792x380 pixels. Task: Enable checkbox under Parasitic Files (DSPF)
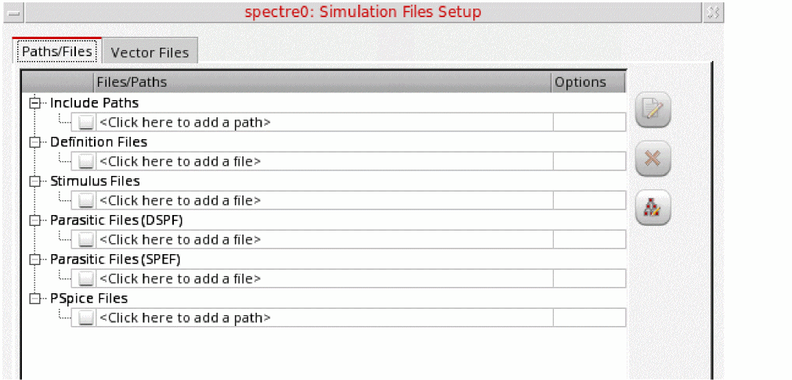pos(85,239)
